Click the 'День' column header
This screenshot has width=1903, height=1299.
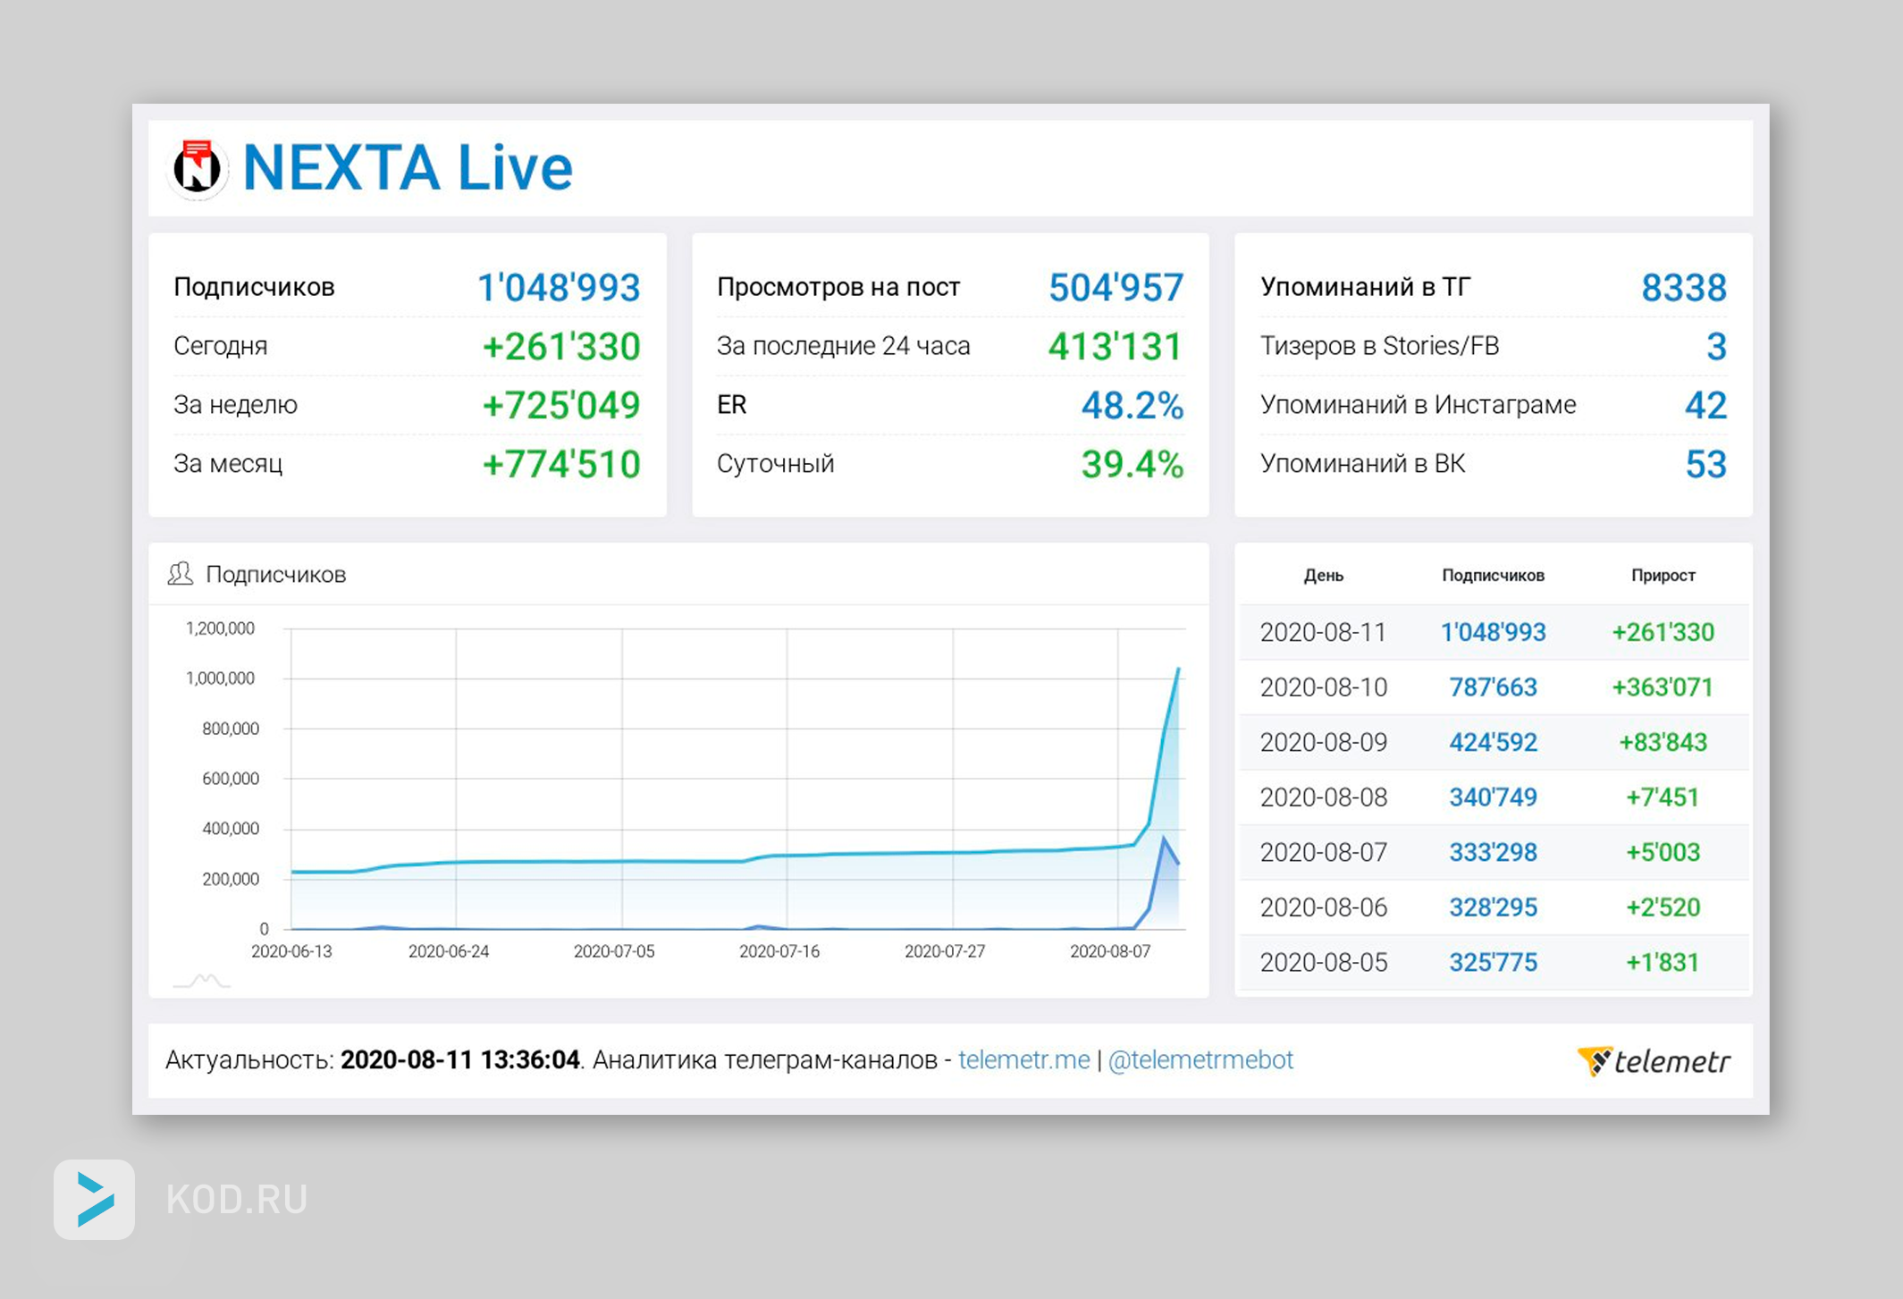(x=1323, y=575)
